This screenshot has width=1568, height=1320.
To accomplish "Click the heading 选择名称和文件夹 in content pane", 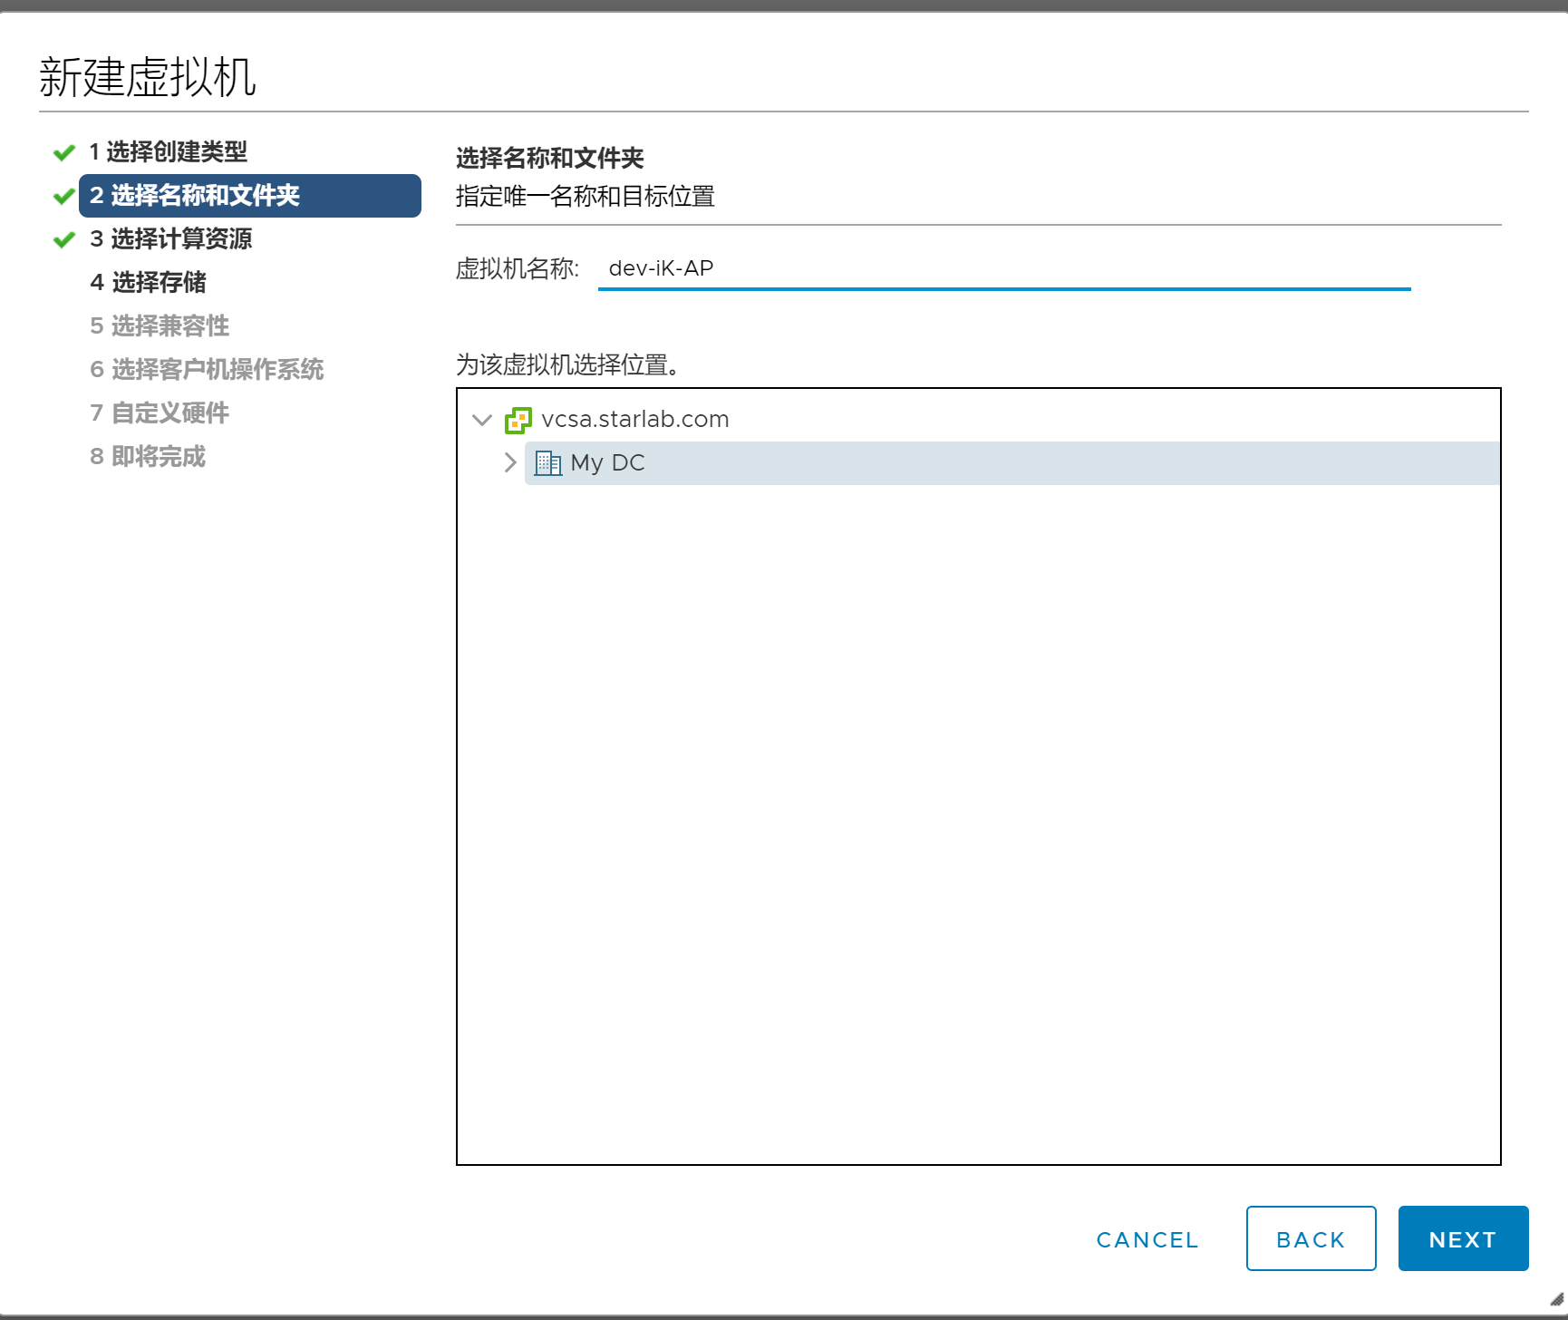I will 550,158.
